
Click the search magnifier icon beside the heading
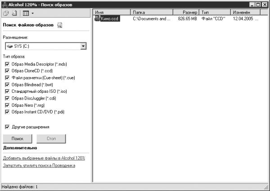point(59,25)
